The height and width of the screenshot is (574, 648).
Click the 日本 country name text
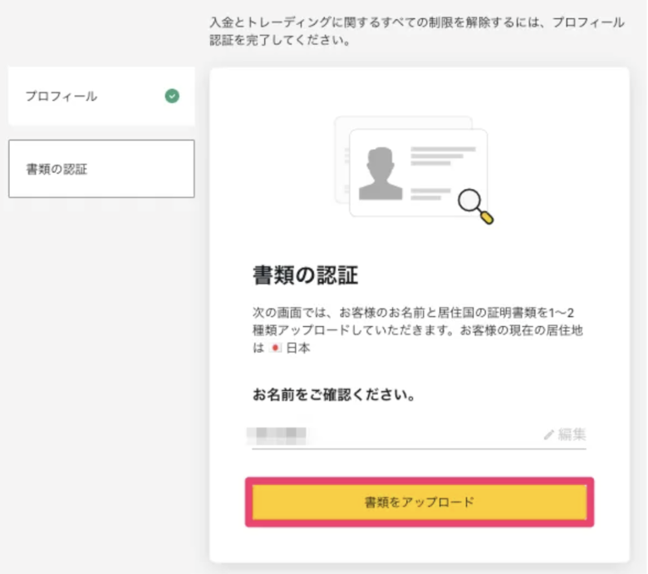click(x=298, y=349)
